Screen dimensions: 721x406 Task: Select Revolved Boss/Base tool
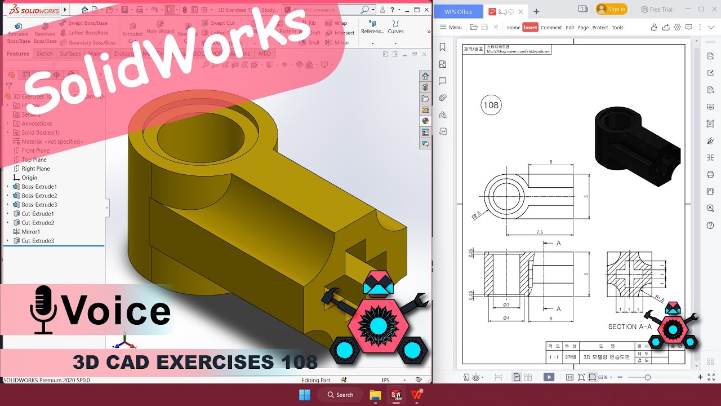(45, 33)
